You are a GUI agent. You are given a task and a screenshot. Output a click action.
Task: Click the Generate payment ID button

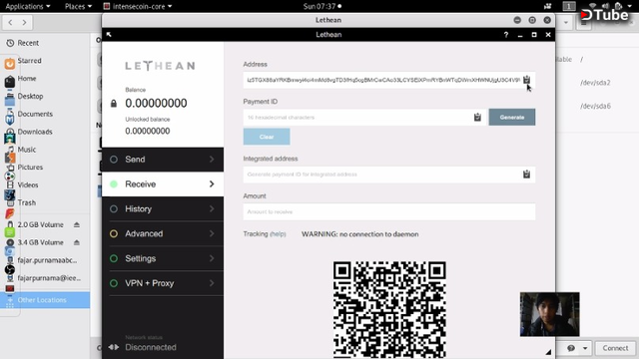(x=512, y=118)
